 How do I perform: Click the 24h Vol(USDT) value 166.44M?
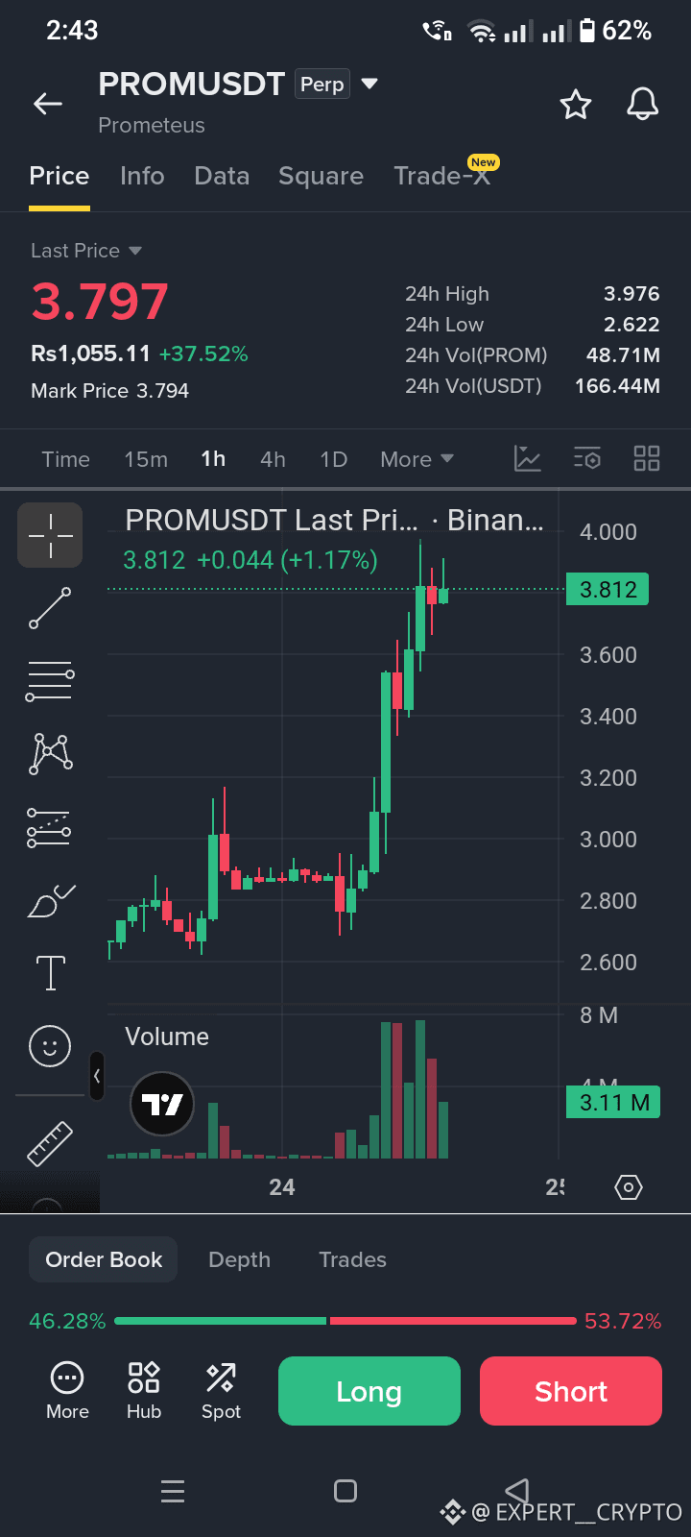click(617, 386)
